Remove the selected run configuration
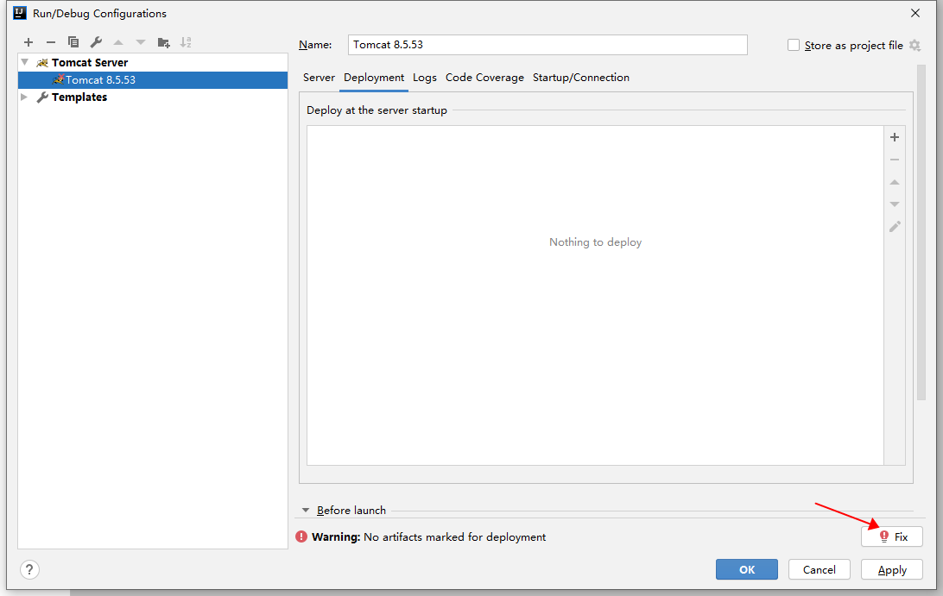 pos(50,42)
